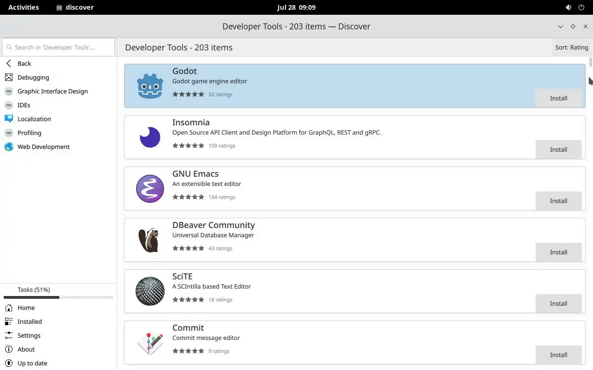Select the Localization category
593x370 pixels.
coord(58,119)
